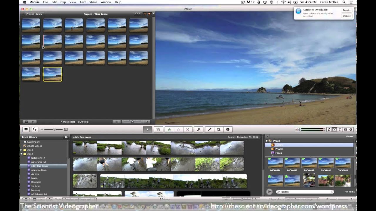Select Photos under iPhoto

[x=279, y=149]
